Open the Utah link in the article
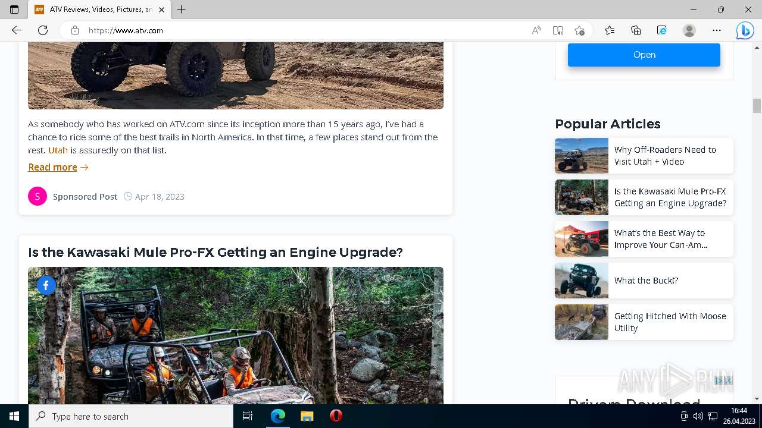Image resolution: width=762 pixels, height=428 pixels. pos(58,150)
